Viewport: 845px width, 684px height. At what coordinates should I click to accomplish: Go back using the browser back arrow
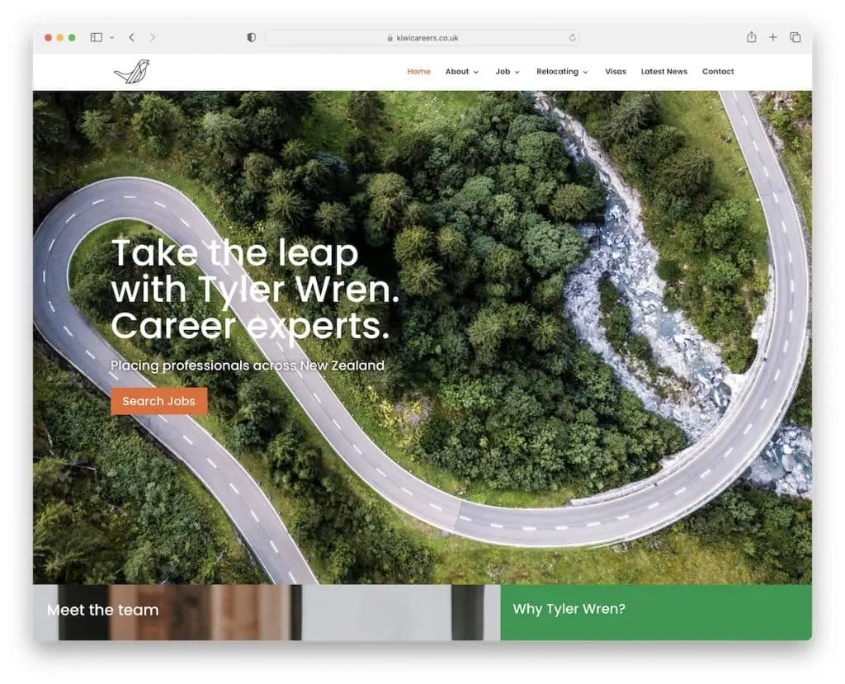click(x=131, y=37)
